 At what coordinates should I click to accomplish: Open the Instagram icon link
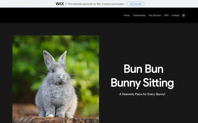point(183,15)
